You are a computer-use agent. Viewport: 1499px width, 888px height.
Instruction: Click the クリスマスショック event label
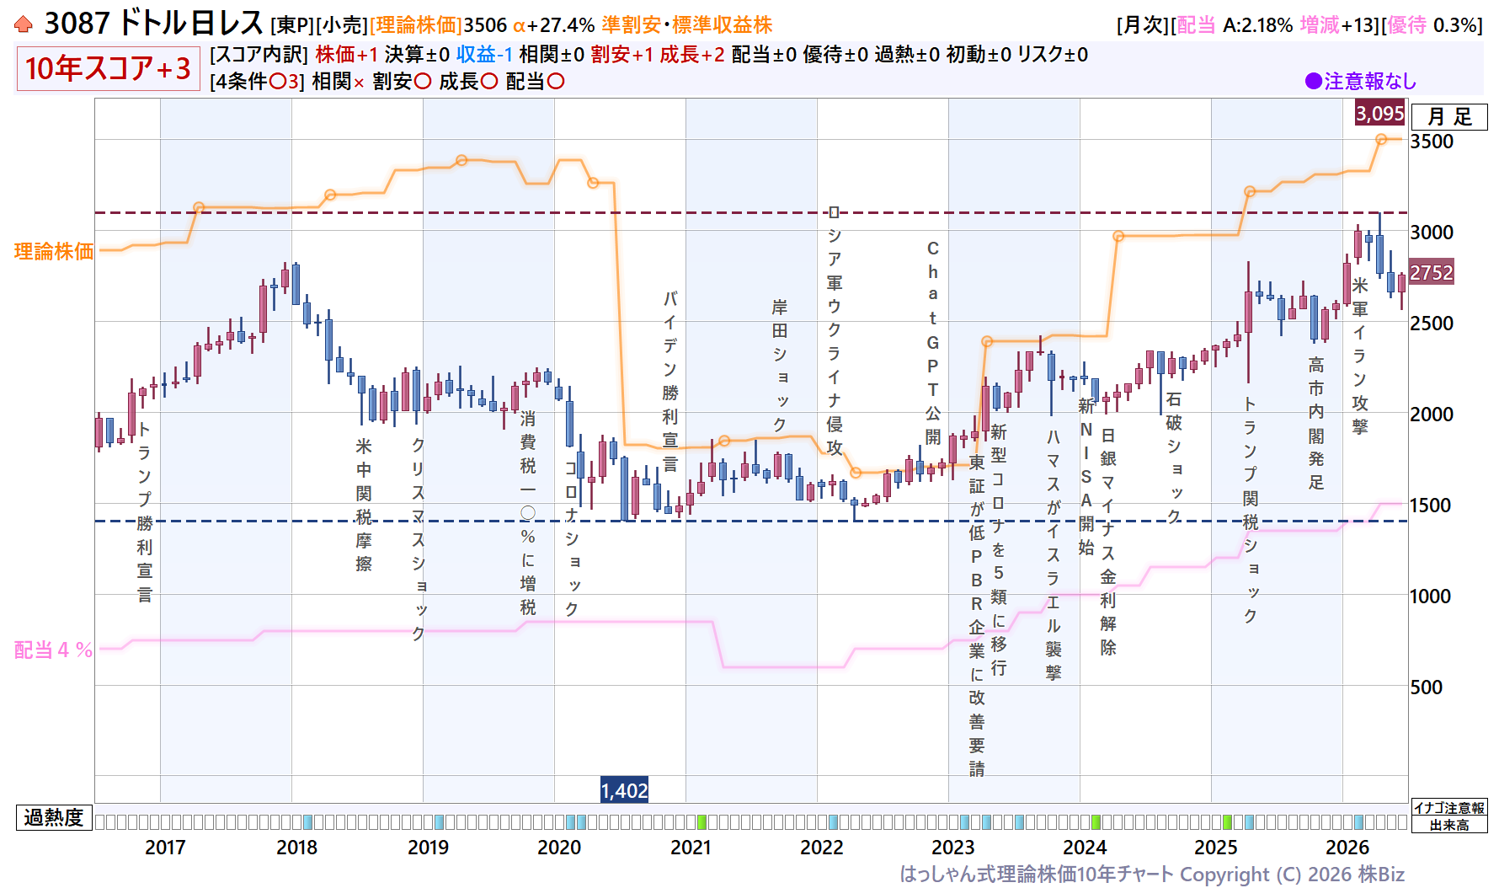coord(419,539)
